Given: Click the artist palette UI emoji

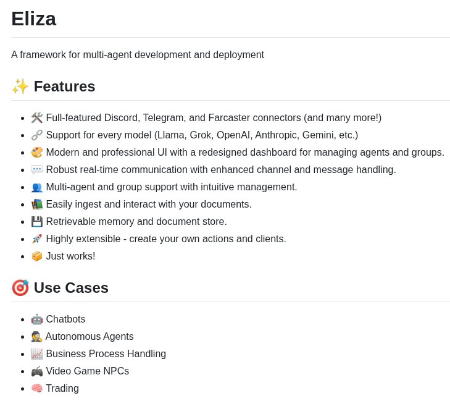Looking at the screenshot, I should 37,153.
